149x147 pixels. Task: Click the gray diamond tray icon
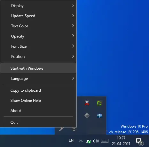coord(87,115)
